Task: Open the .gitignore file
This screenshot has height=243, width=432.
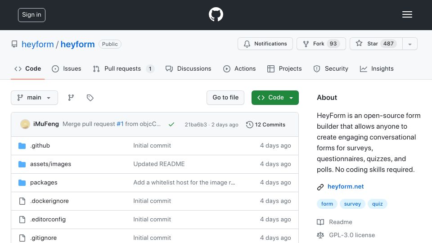Action: [x=44, y=238]
